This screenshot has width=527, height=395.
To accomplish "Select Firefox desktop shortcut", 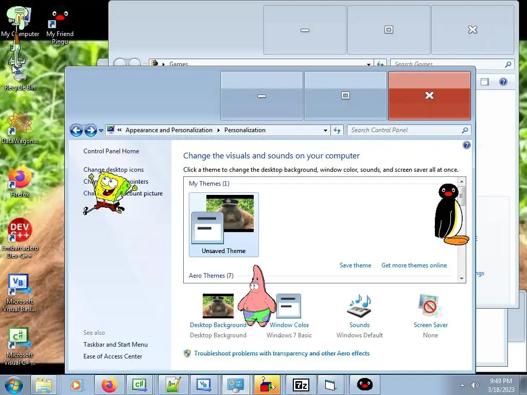I will [x=20, y=182].
